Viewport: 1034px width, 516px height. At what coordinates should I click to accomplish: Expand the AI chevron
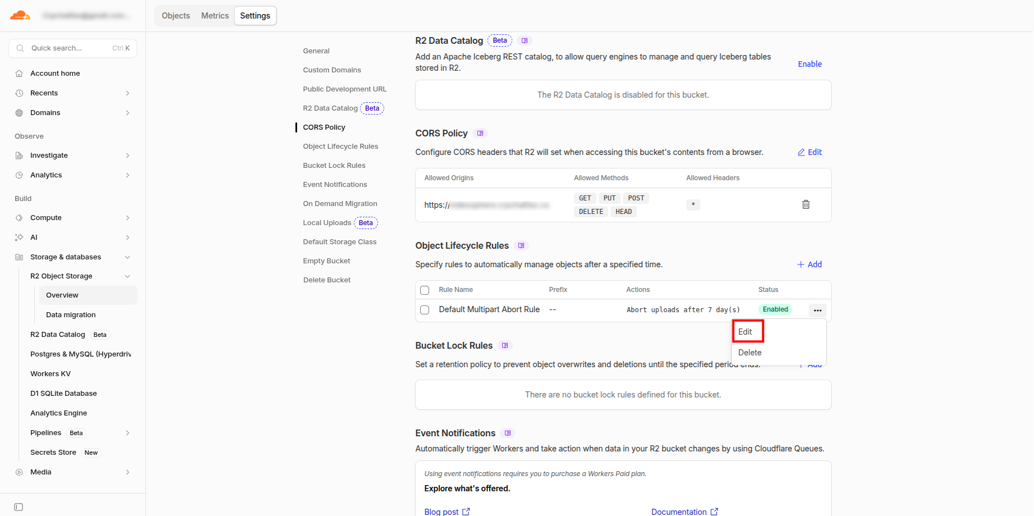coord(127,238)
